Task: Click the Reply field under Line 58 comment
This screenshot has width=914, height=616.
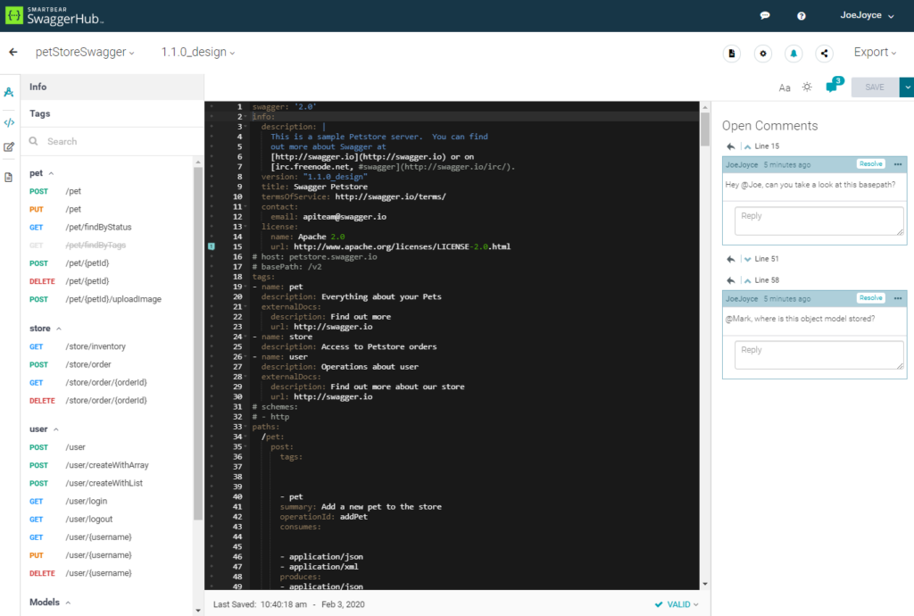Action: point(818,354)
